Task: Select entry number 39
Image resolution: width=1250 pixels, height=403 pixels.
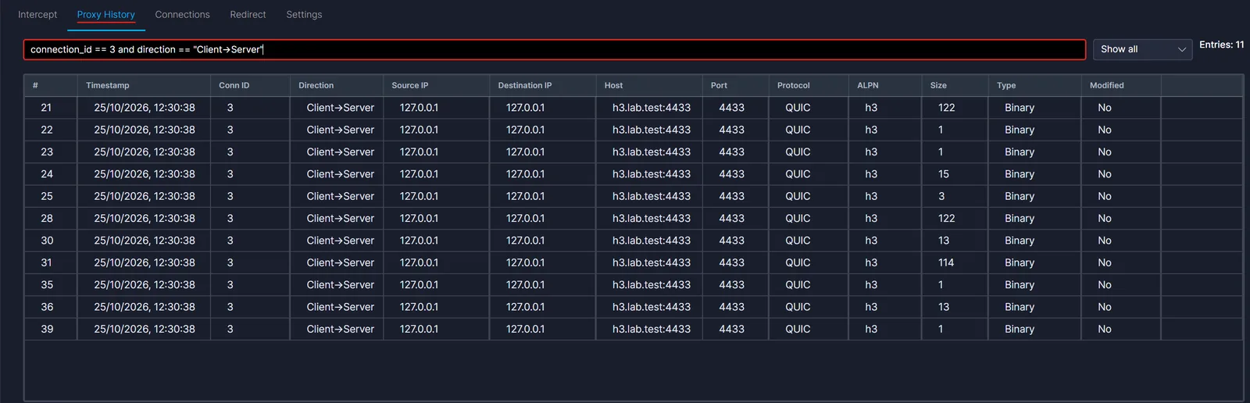Action: click(x=633, y=329)
